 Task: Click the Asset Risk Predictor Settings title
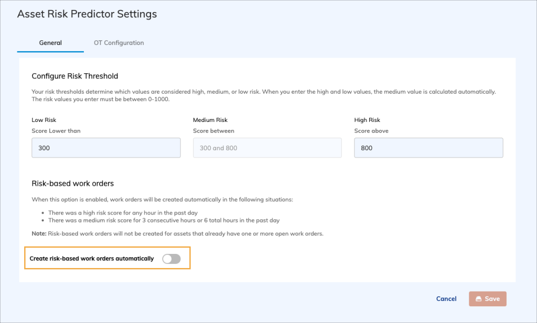coord(87,14)
